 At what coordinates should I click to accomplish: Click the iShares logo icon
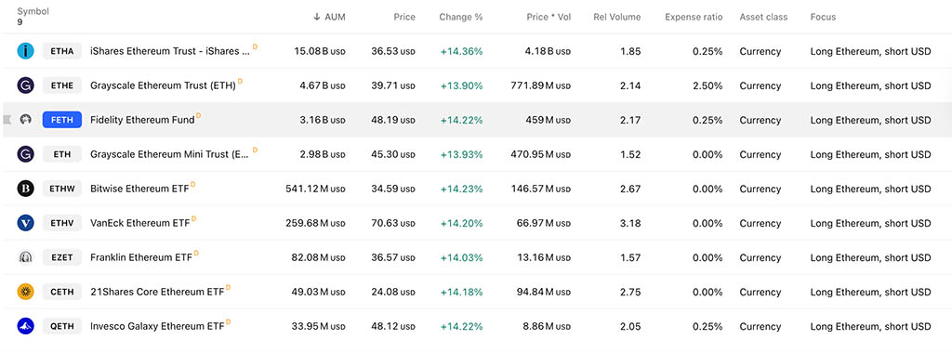(x=25, y=51)
